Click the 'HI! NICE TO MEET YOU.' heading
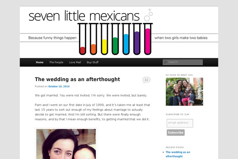 [x=179, y=75]
